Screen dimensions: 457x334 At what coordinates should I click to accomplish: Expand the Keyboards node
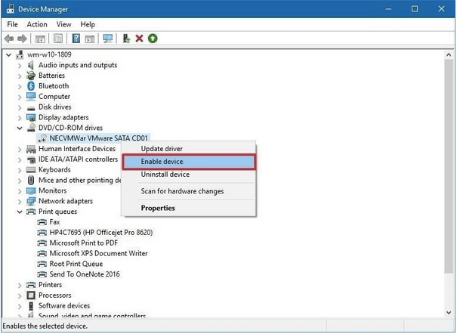point(20,170)
